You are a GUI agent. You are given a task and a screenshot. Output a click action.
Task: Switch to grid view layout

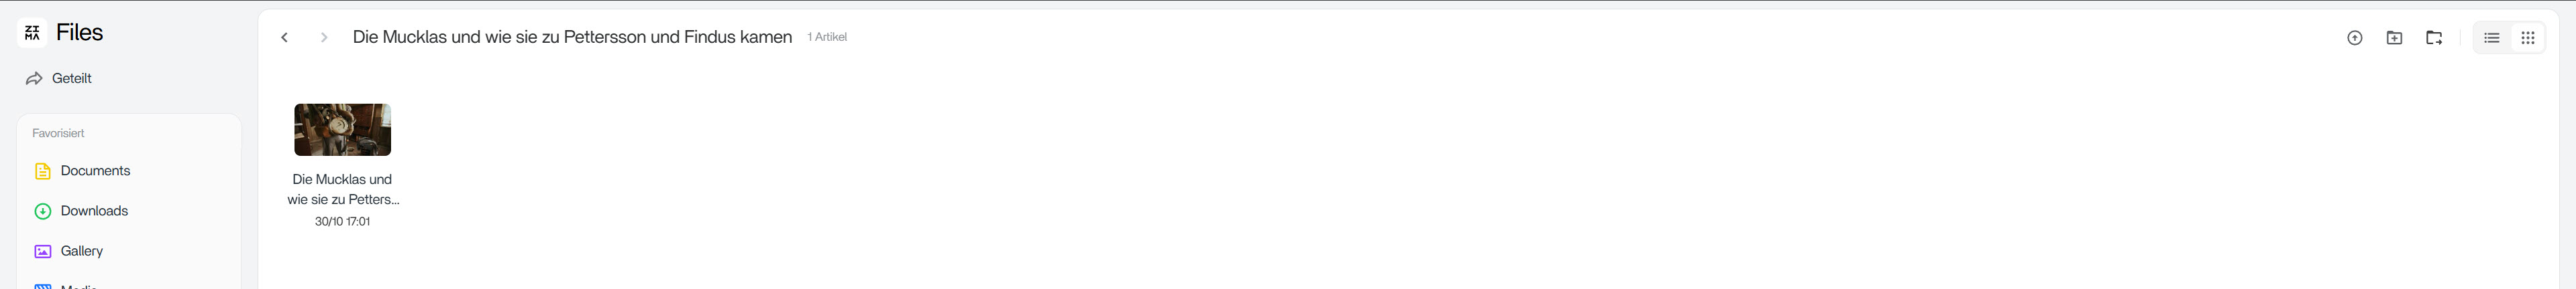2527,38
